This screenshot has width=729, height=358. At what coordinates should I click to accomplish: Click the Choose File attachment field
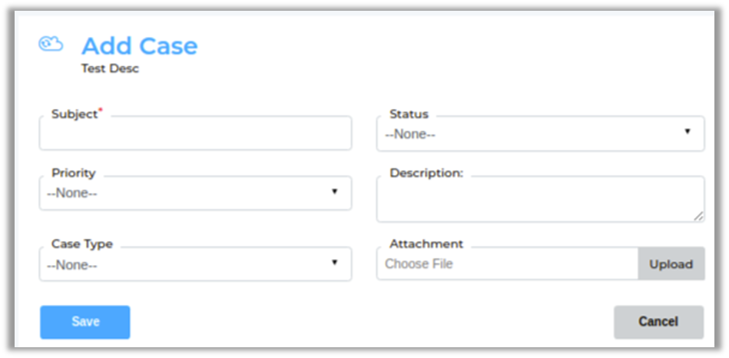pyautogui.click(x=507, y=264)
